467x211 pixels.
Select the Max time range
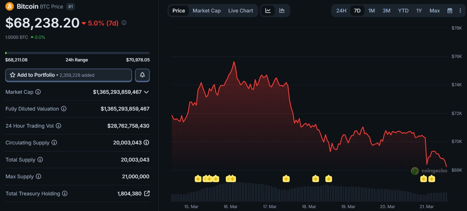pyautogui.click(x=434, y=11)
